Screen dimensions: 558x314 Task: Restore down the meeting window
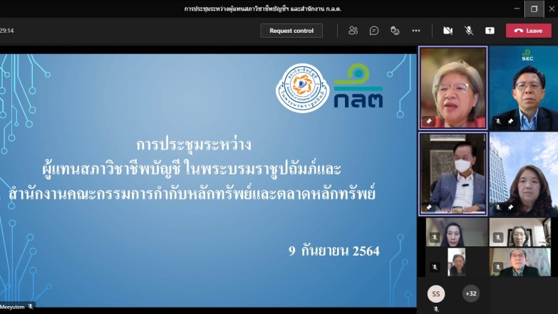click(x=534, y=9)
